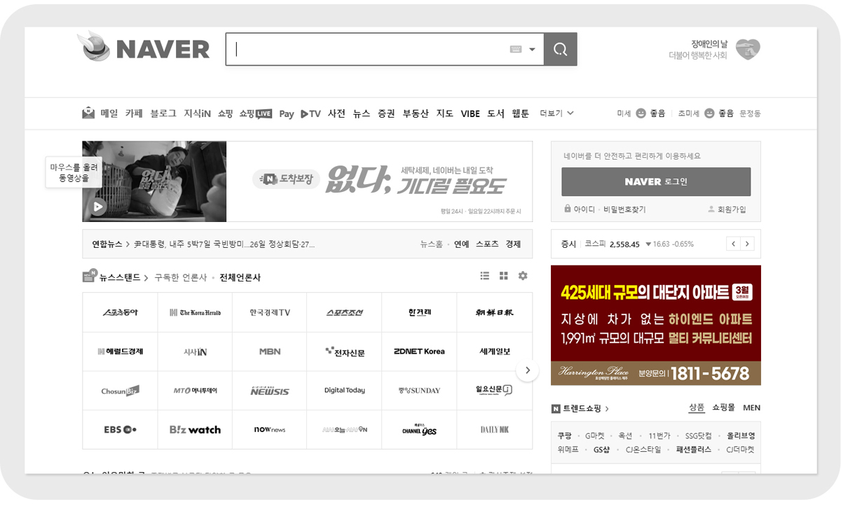Image resolution: width=841 pixels, height=507 pixels.
Task: Open the 전자신문 publisher tile
Action: [345, 352]
